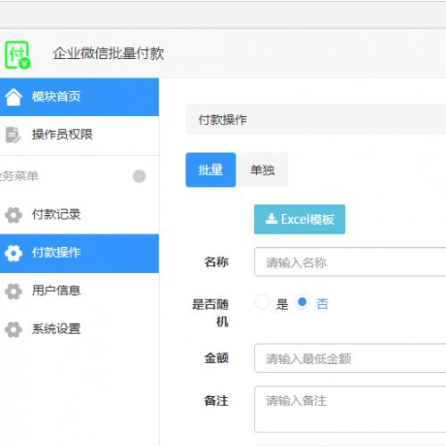Click the 名称 field label
446x446 pixels.
(216, 262)
